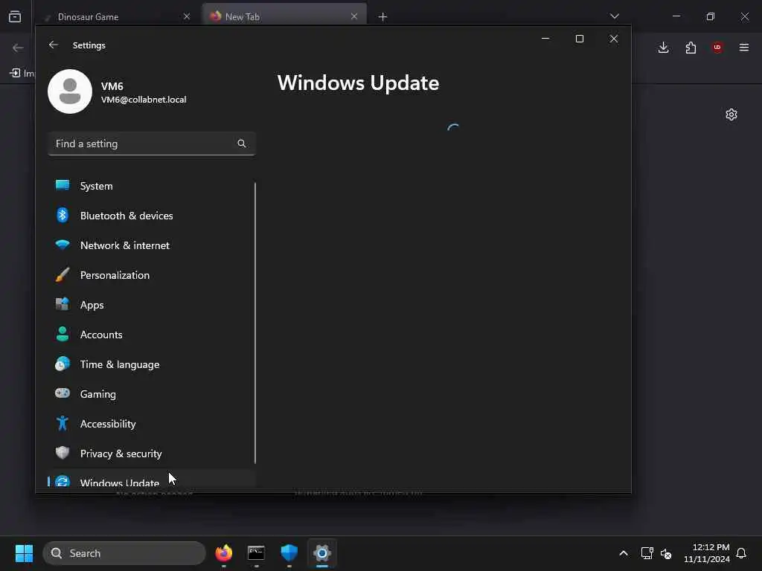The height and width of the screenshot is (571, 762).
Task: Click Settings gear icon on taskbar
Action: 321,553
